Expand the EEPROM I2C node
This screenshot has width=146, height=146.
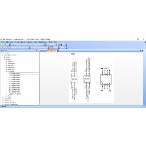3,100
